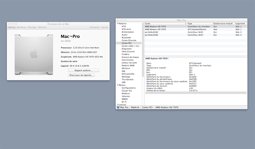Select Cartes PCI in the sidebar

click(129, 43)
